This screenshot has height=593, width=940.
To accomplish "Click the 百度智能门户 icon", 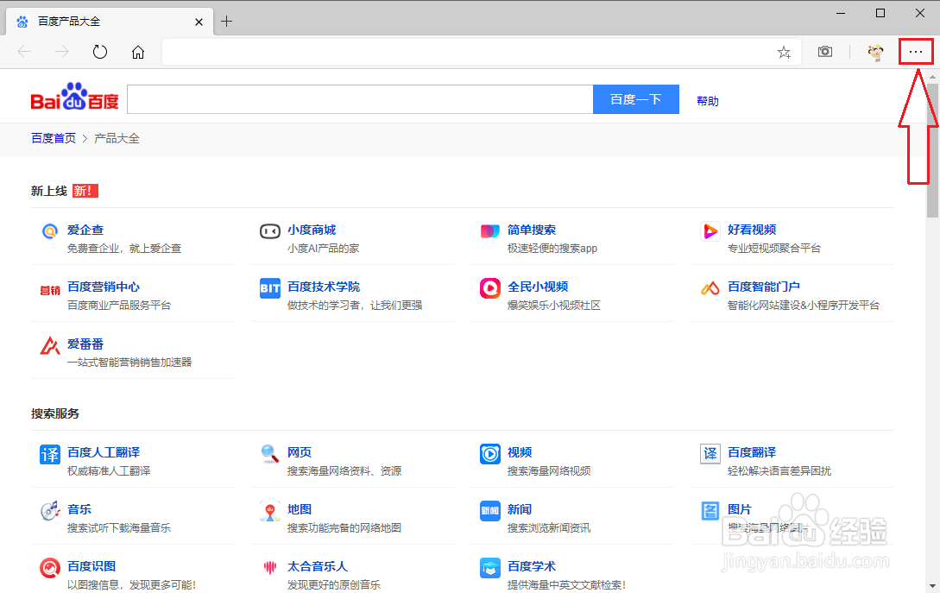I will click(710, 288).
